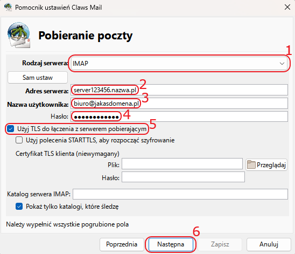Screen dimensions: 295x254
Task: Click the Sam ustaw button
Action: [x=38, y=78]
